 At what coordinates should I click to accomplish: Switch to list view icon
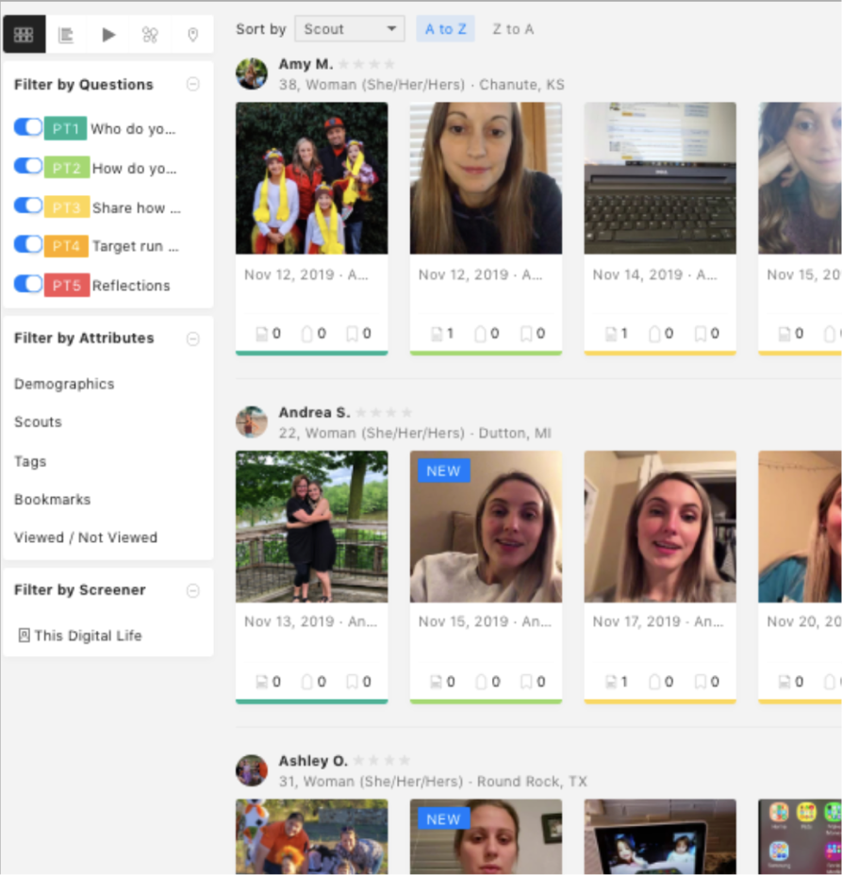click(66, 35)
